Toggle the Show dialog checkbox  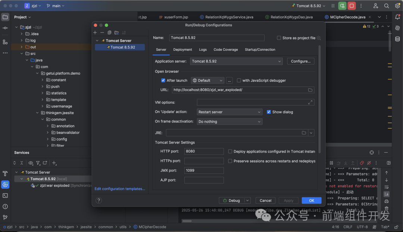tap(269, 112)
